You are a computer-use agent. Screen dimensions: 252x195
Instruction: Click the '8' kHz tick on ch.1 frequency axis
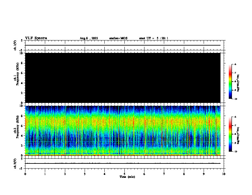22,63
